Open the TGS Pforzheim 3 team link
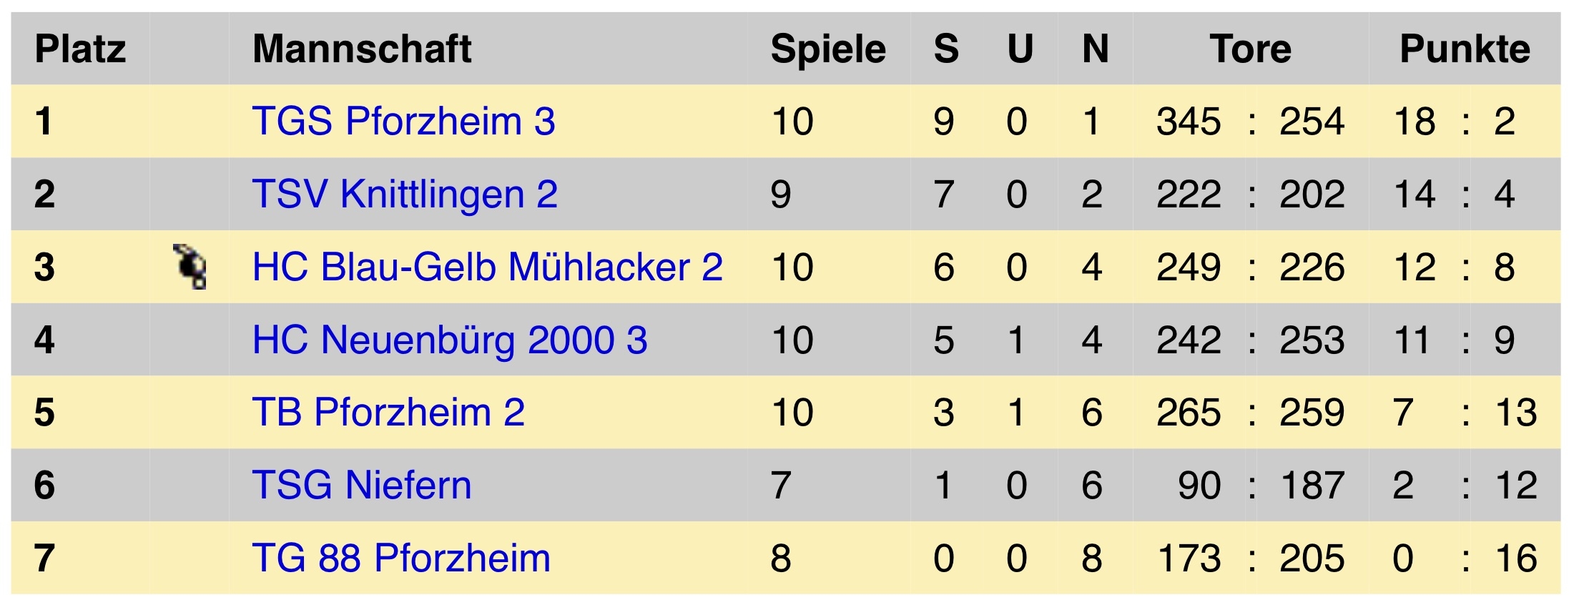 403,121
